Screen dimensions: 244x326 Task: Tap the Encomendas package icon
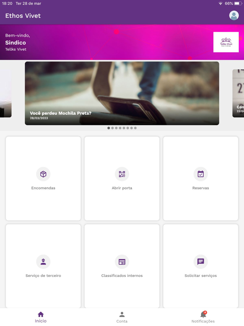[x=43, y=174]
